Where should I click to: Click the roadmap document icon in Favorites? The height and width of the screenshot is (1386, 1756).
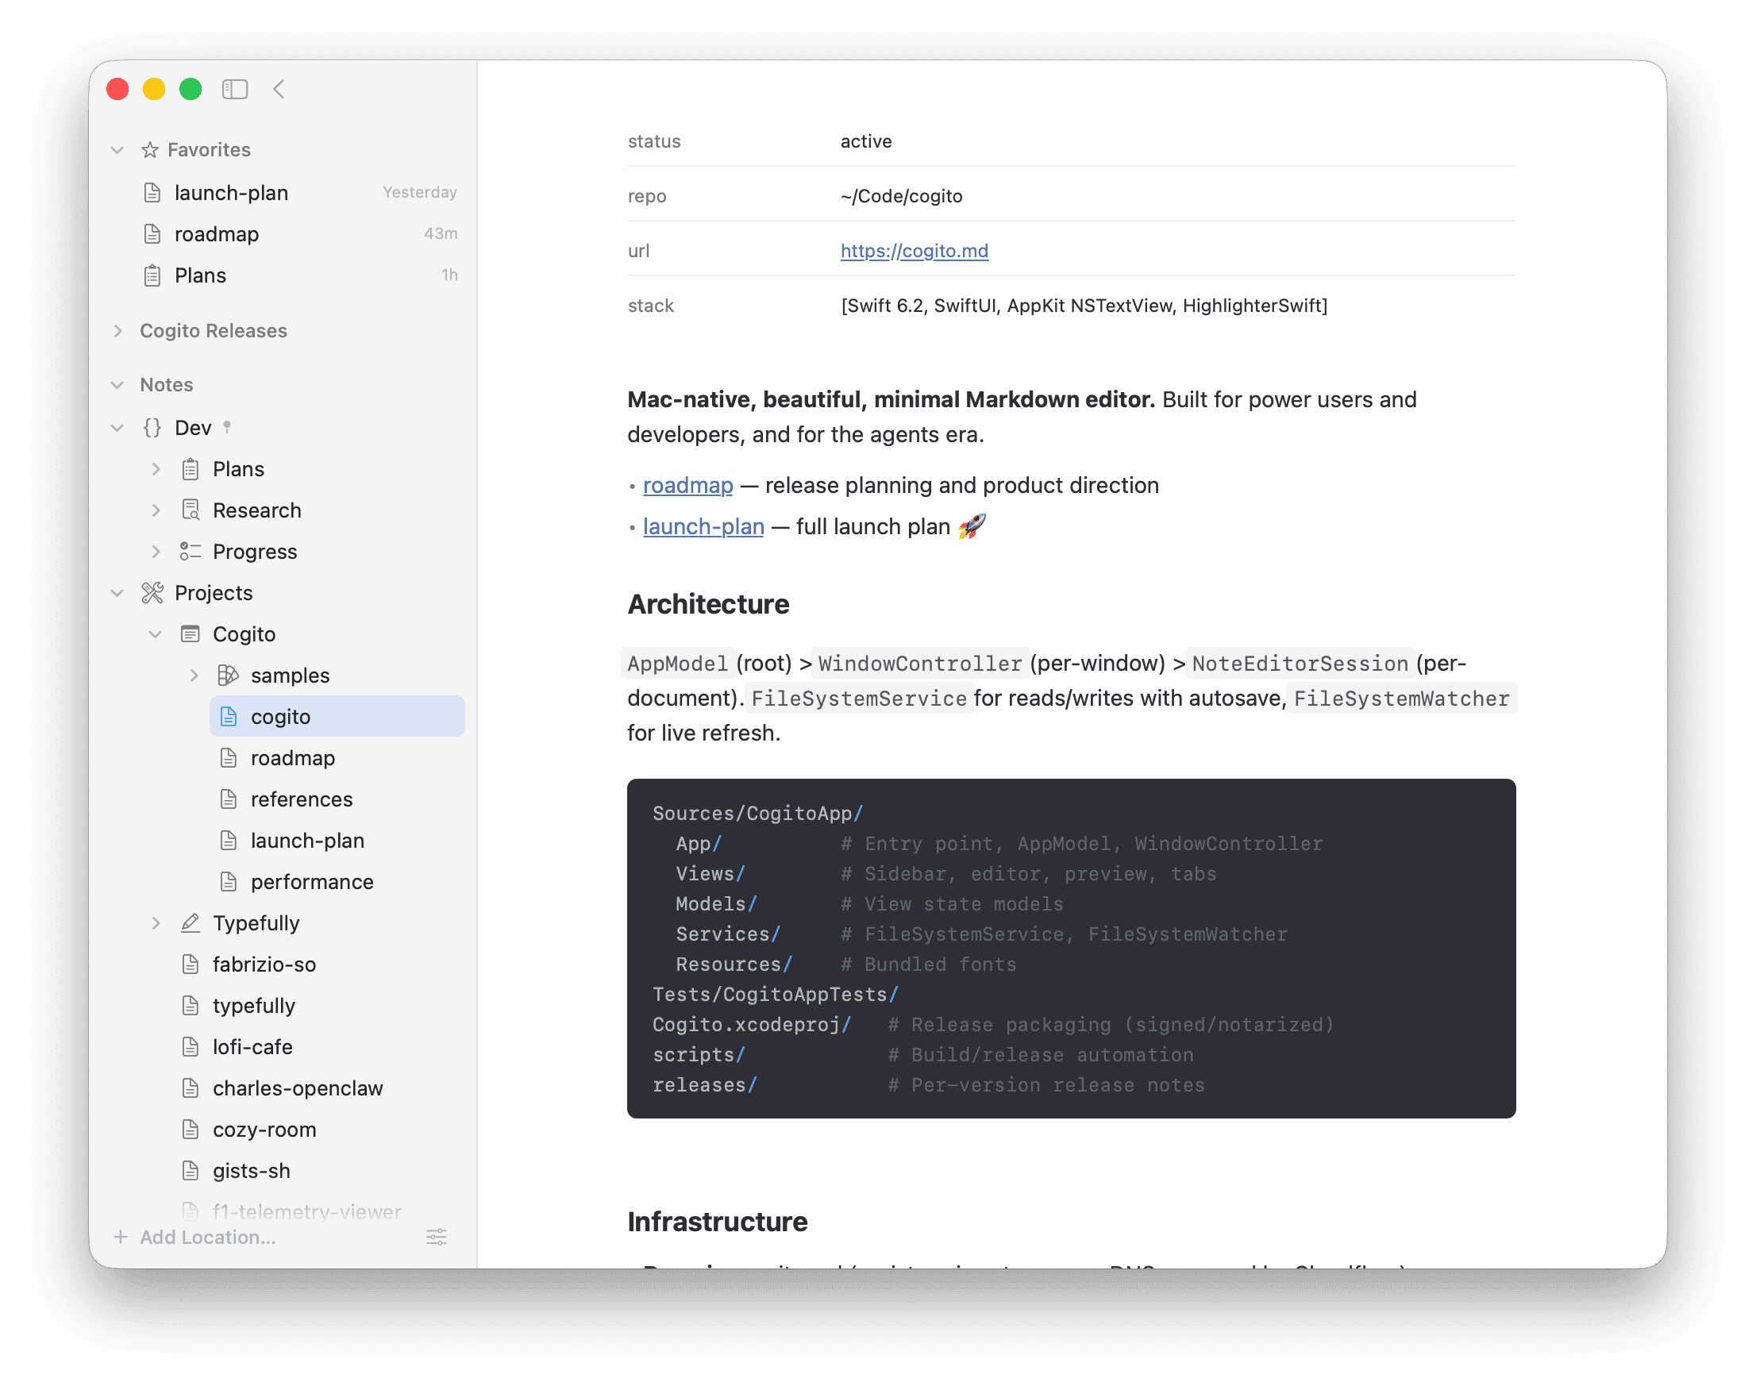pyautogui.click(x=152, y=234)
